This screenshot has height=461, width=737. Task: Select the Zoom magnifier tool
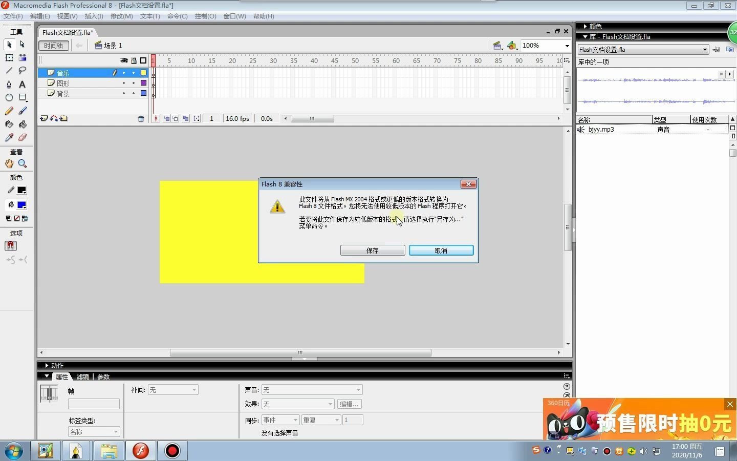pyautogui.click(x=23, y=163)
